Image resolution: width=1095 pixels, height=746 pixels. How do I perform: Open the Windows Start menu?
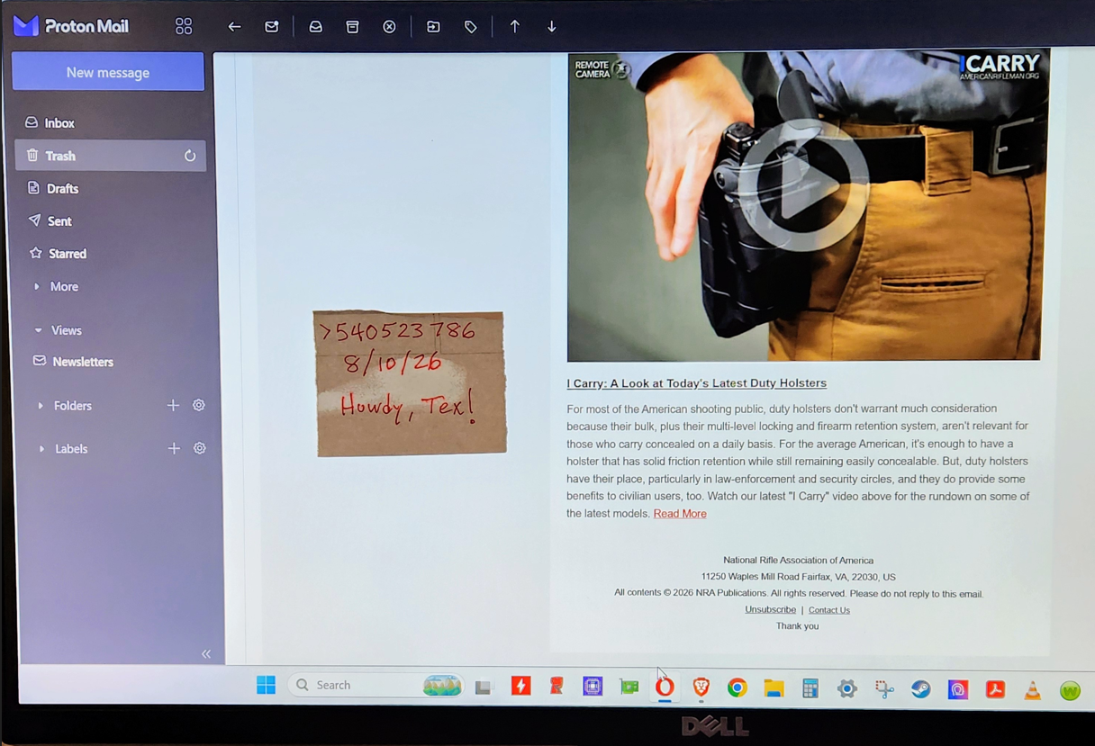(266, 686)
